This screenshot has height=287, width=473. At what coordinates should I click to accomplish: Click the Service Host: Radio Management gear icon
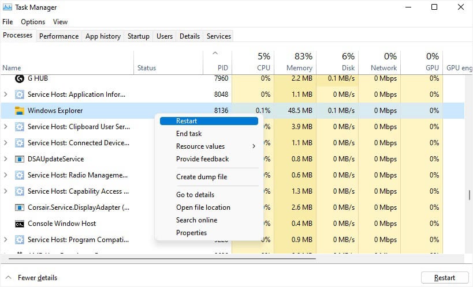pos(19,175)
